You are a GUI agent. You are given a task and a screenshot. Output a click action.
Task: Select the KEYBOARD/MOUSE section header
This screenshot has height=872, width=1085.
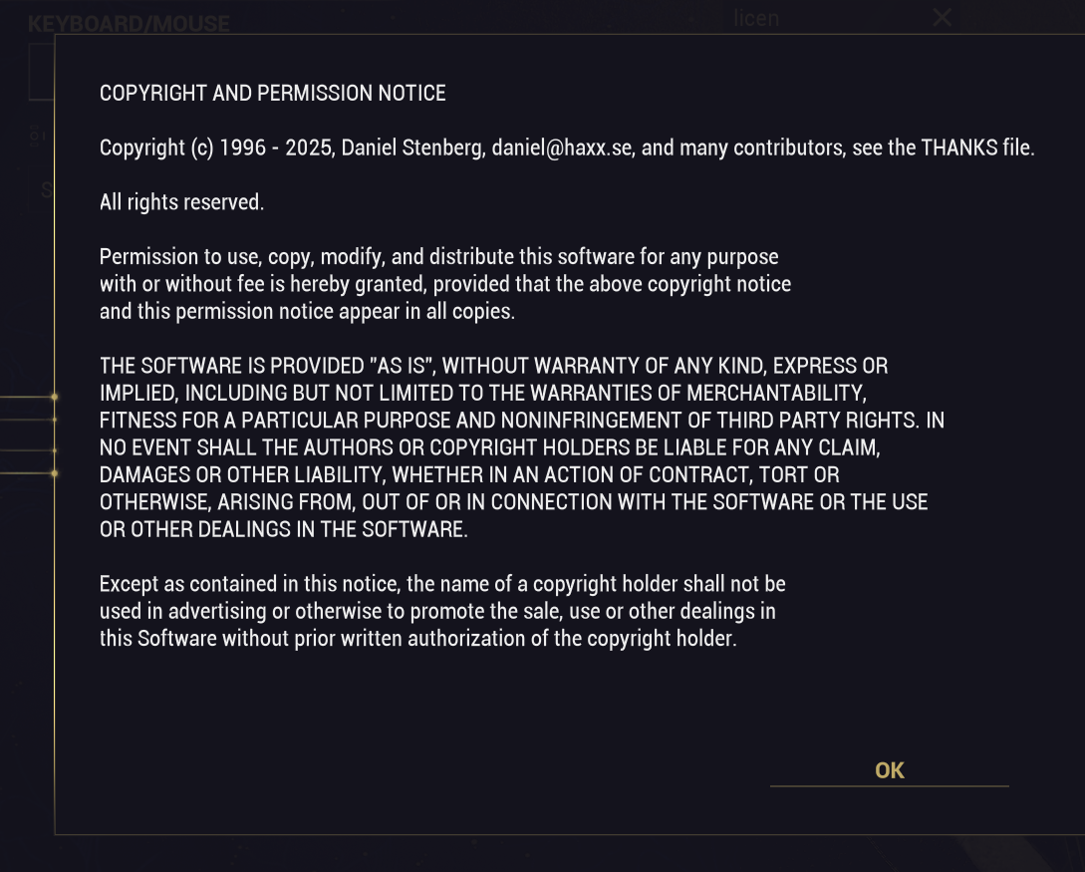(x=128, y=23)
